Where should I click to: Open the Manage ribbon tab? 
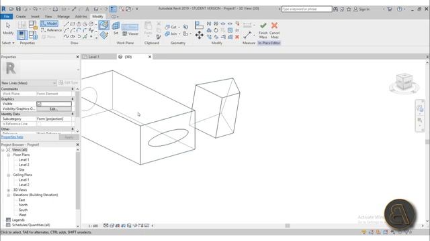coord(63,17)
